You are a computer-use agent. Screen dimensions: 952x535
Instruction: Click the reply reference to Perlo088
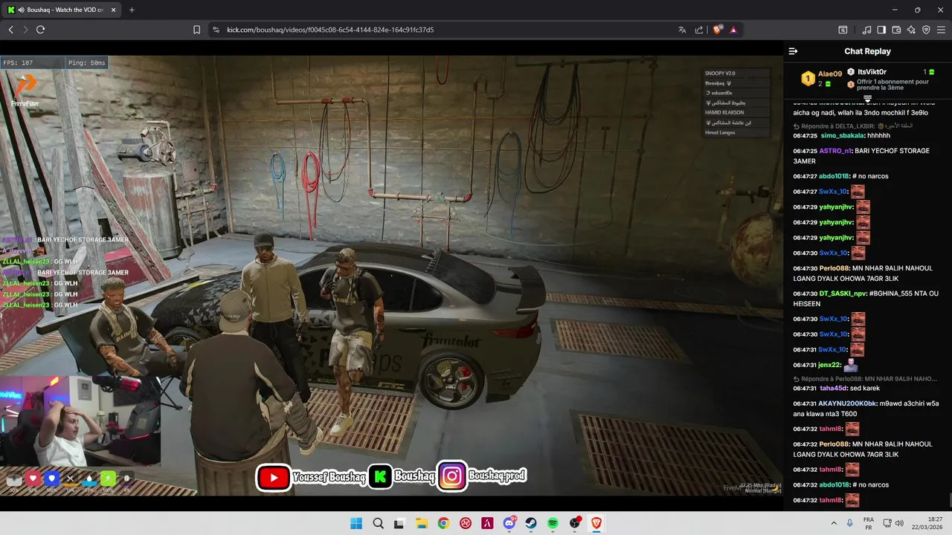coord(865,378)
